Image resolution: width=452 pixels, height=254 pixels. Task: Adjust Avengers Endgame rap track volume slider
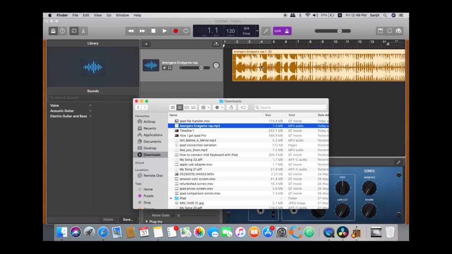pyautogui.click(x=195, y=68)
